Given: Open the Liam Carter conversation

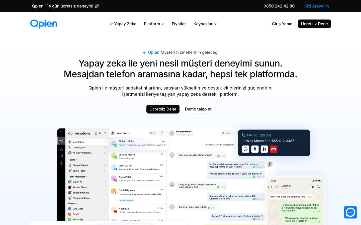Looking at the screenshot, I should pos(138,167).
